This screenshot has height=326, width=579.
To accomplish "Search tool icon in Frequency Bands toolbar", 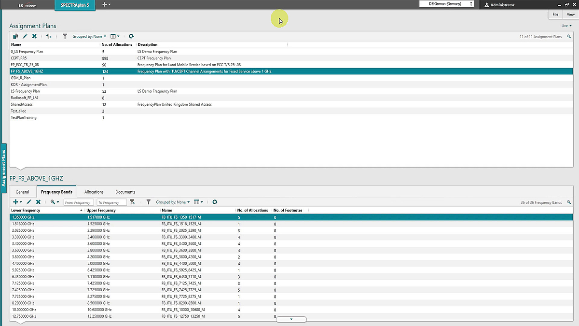I will coord(53,202).
